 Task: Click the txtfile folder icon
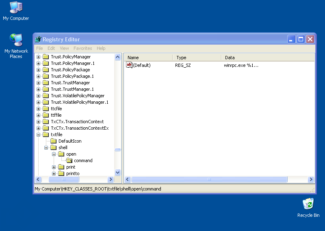pyautogui.click(x=45, y=135)
